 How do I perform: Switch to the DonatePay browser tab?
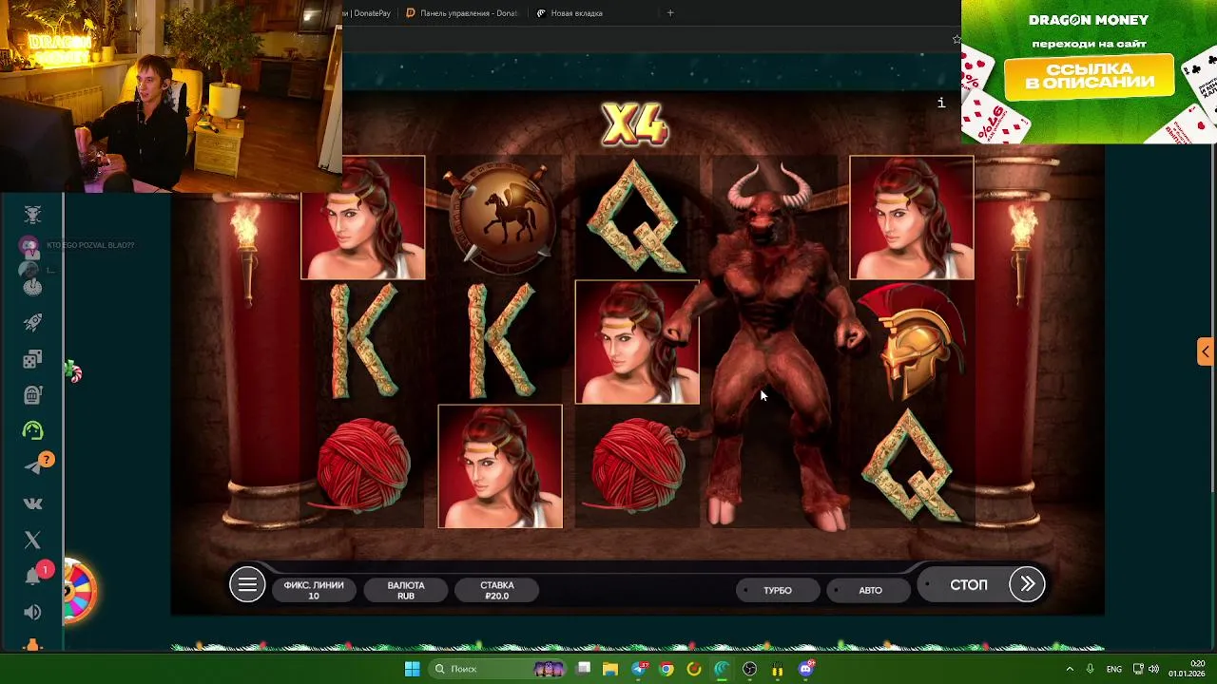370,13
